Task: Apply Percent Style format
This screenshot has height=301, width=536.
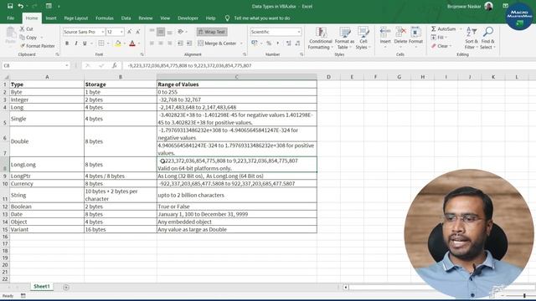Action: (x=269, y=43)
